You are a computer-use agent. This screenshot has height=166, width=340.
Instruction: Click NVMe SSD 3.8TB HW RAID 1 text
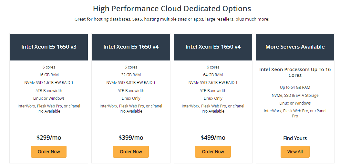(131, 83)
